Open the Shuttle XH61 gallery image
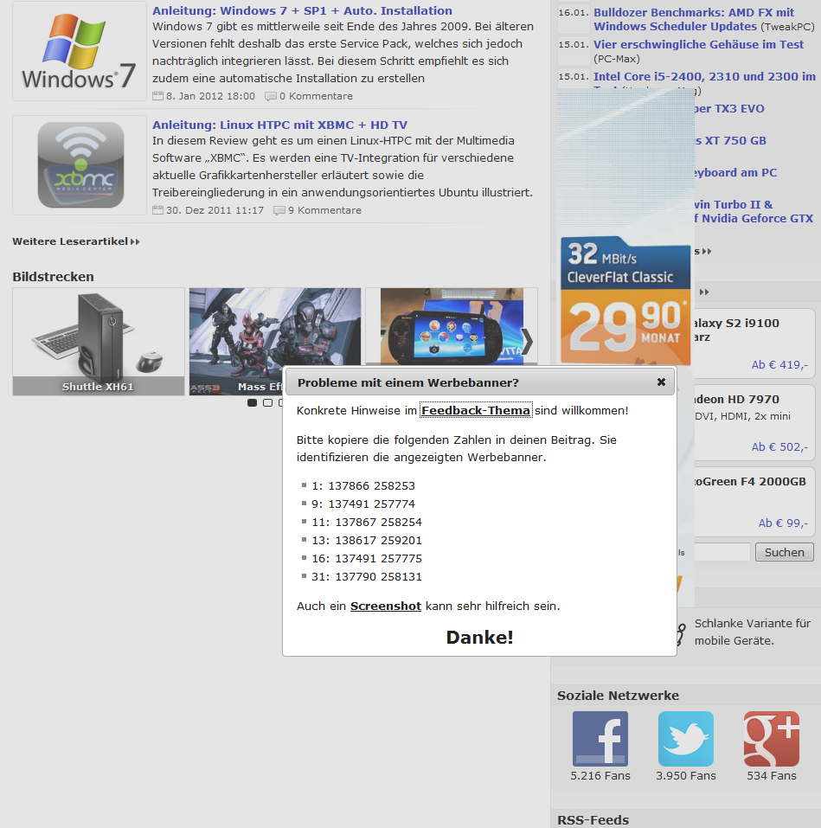Viewport: 821px width, 828px height. (99, 342)
